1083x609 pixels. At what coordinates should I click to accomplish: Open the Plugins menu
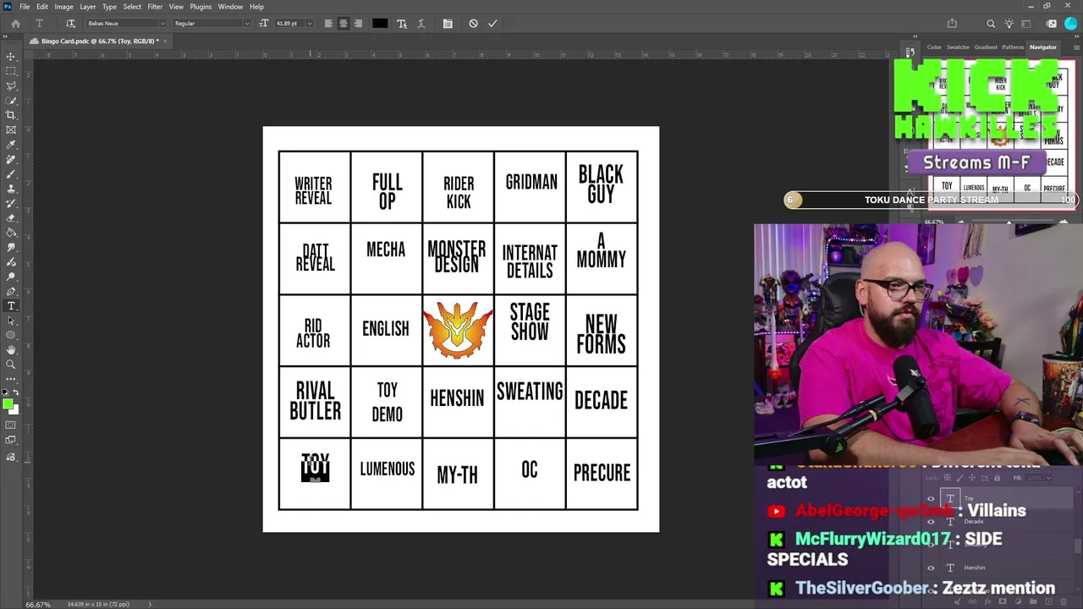(x=201, y=7)
